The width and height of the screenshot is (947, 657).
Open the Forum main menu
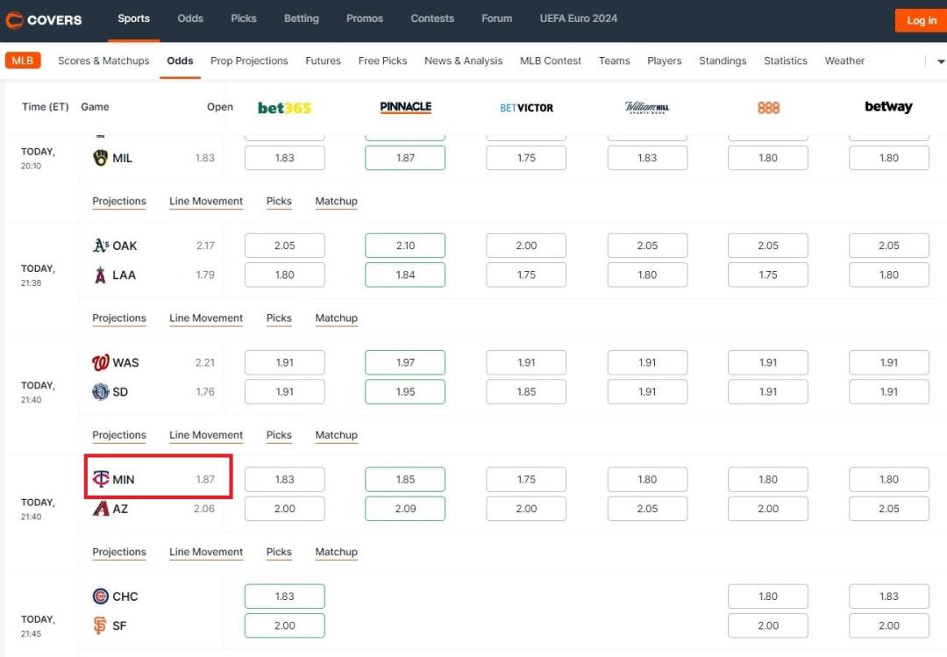click(496, 18)
